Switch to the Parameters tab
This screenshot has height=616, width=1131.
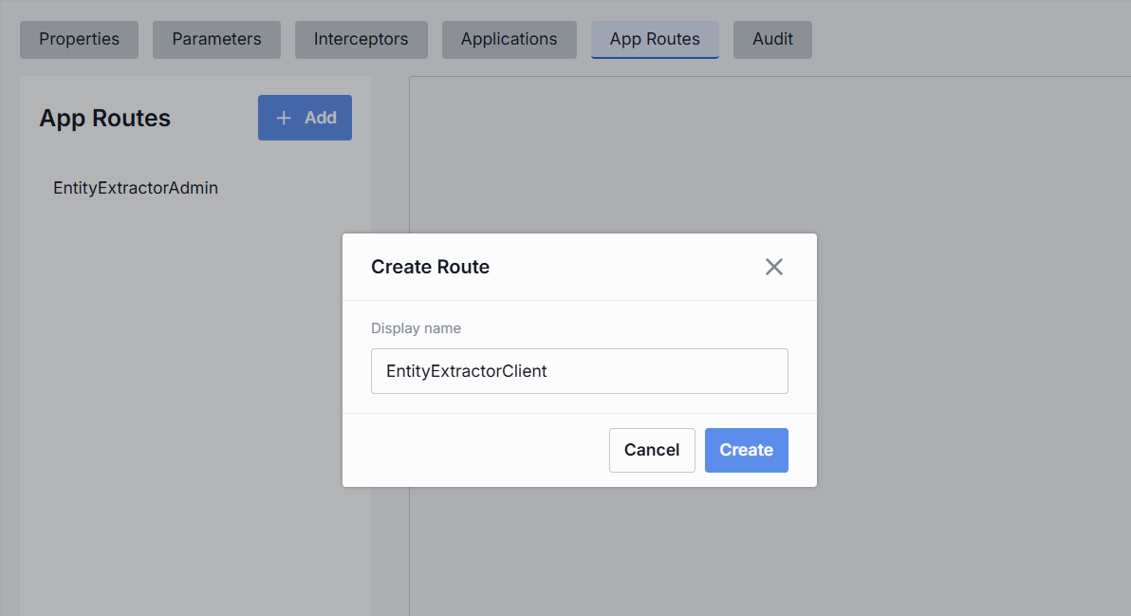(x=216, y=40)
